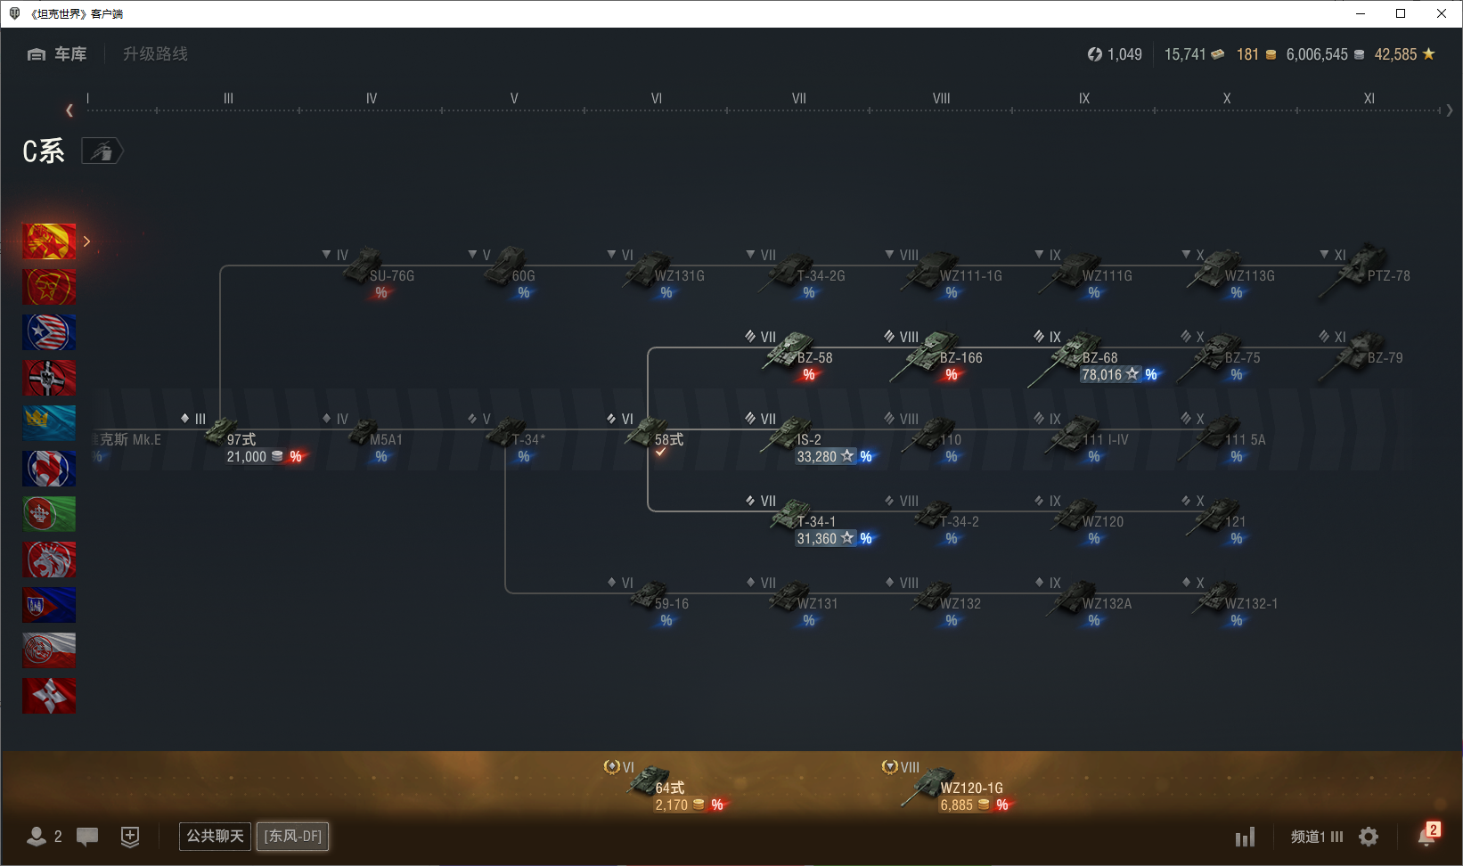Open notifications bell with 2 badge
This screenshot has width=1463, height=866.
click(1428, 835)
